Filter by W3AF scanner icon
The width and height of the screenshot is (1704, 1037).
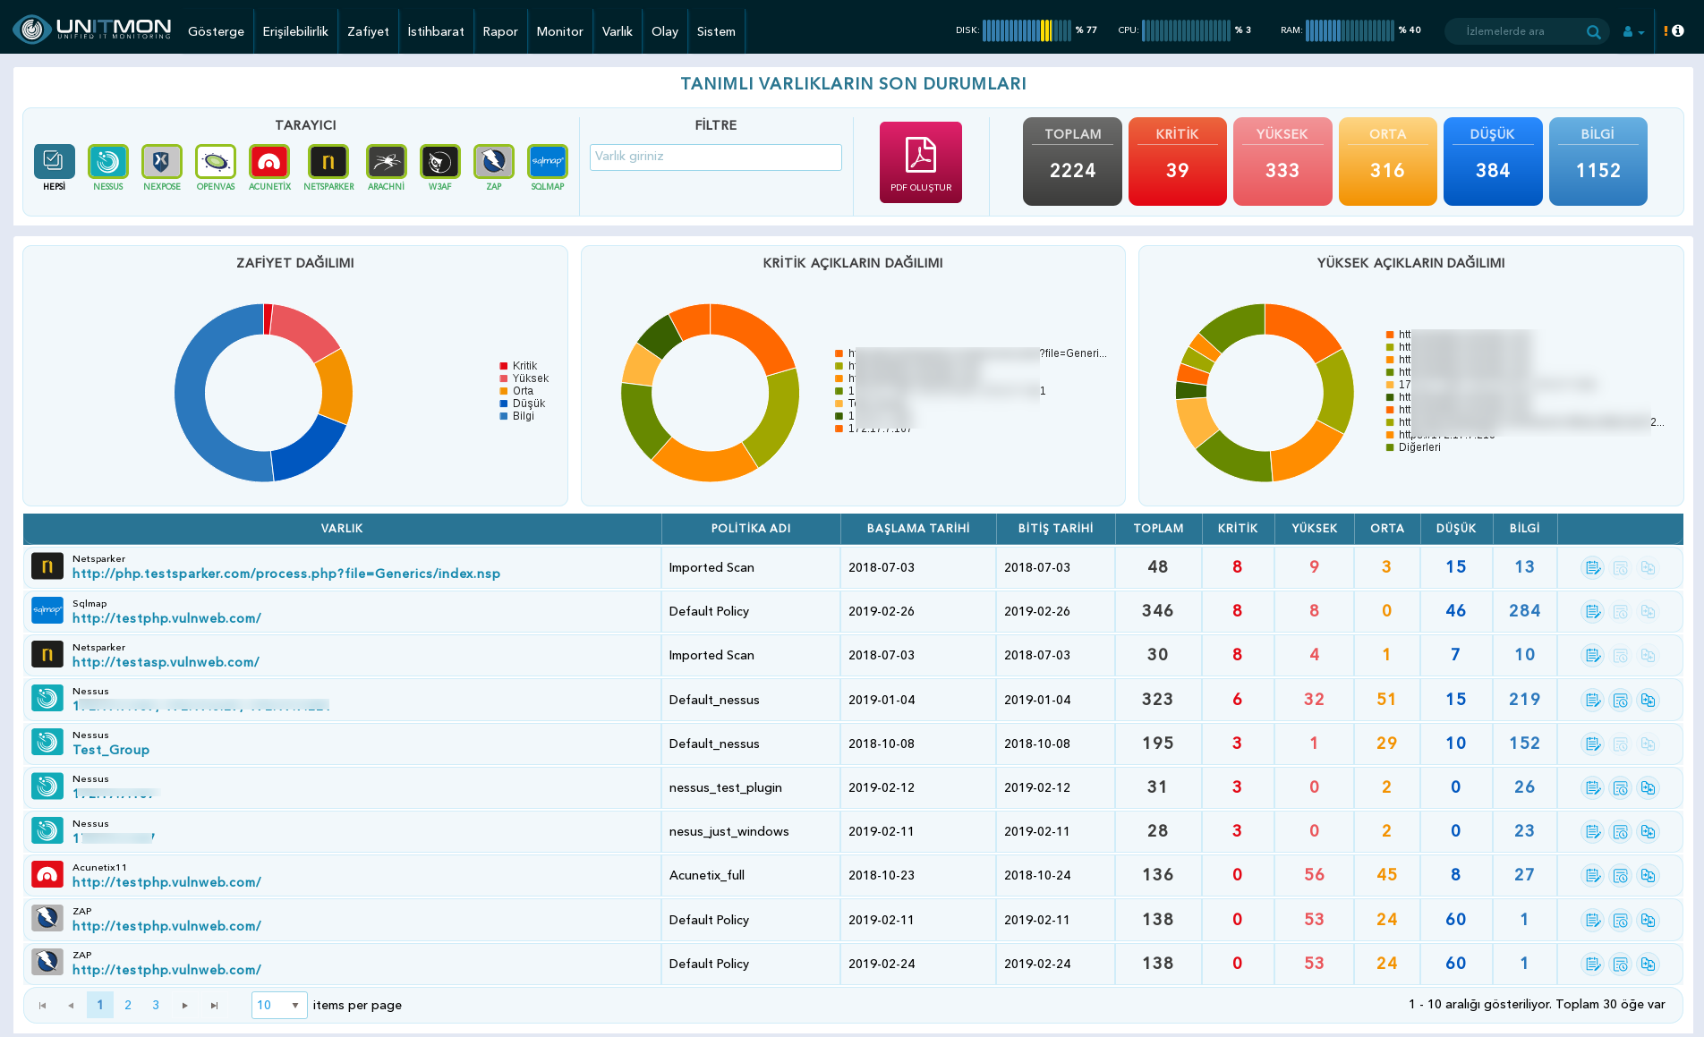point(439,162)
